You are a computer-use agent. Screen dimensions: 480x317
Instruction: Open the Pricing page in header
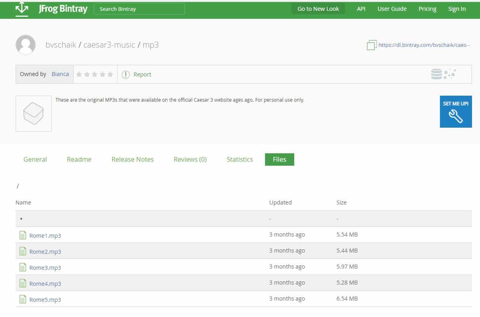[x=427, y=9]
